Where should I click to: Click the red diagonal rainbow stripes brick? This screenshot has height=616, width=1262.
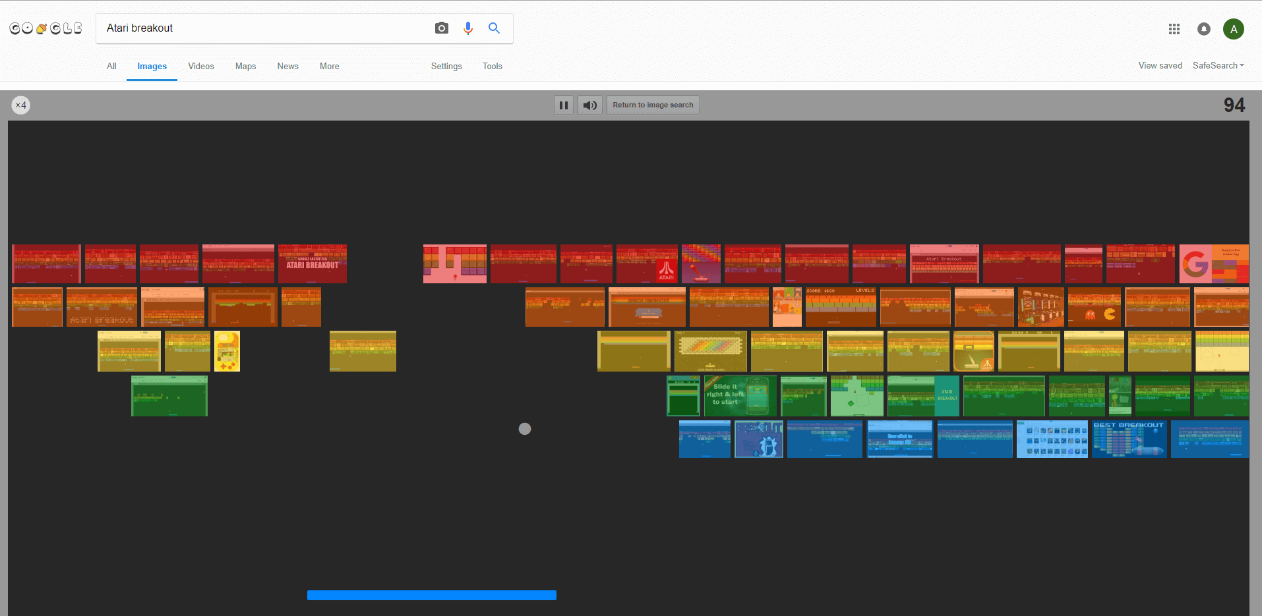tap(701, 264)
